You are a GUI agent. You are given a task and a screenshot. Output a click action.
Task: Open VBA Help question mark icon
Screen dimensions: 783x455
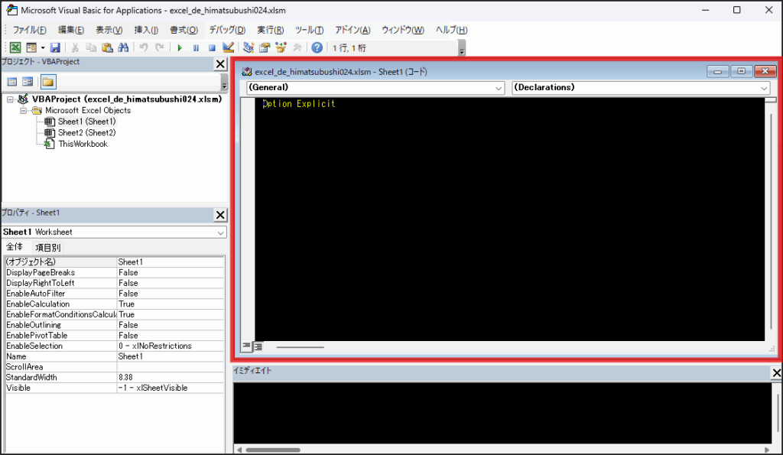[317, 47]
